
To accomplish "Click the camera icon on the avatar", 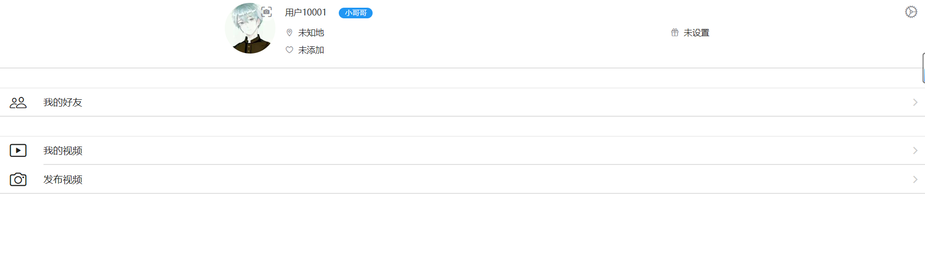I will [266, 12].
